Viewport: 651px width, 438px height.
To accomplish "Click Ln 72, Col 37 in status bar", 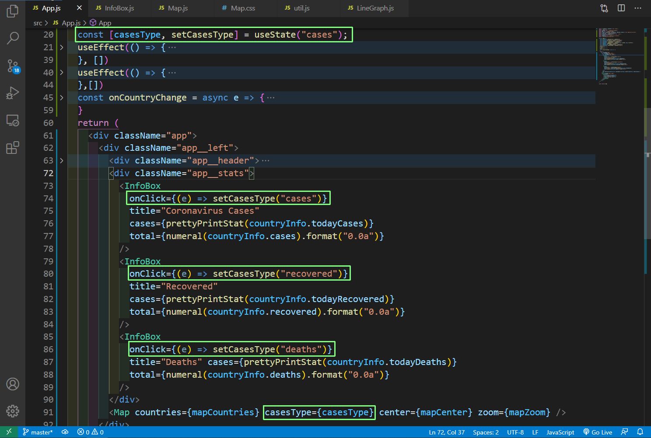I will [x=447, y=432].
